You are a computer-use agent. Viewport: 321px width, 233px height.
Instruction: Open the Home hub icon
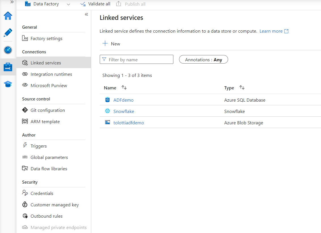8,16
